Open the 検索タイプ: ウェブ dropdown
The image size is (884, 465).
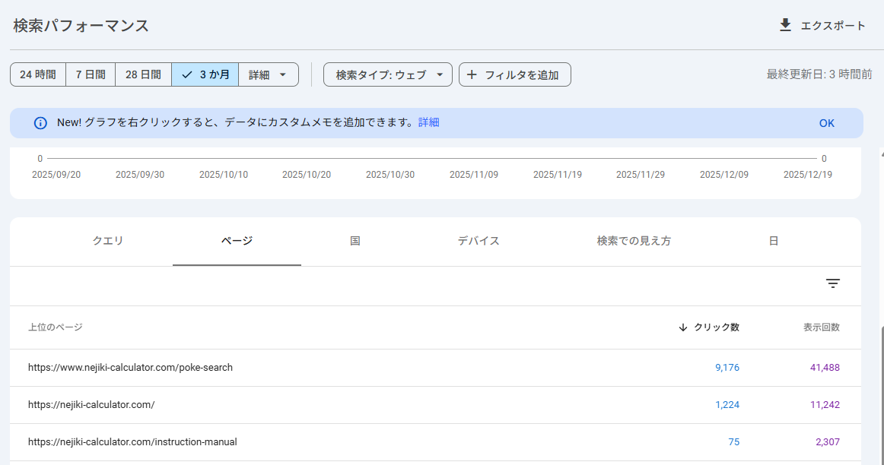click(387, 74)
